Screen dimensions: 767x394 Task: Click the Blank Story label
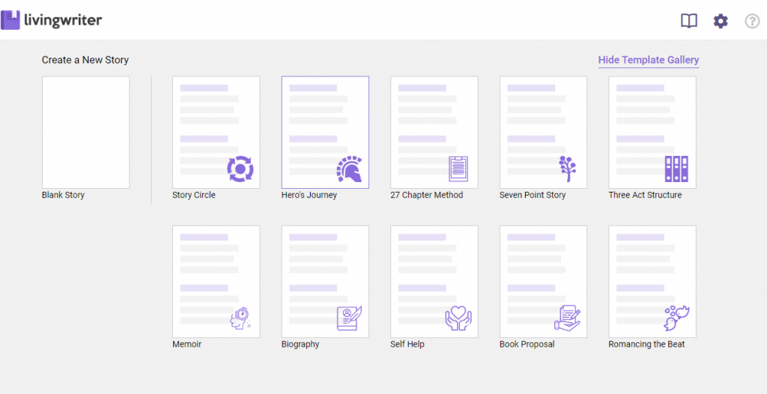click(63, 195)
